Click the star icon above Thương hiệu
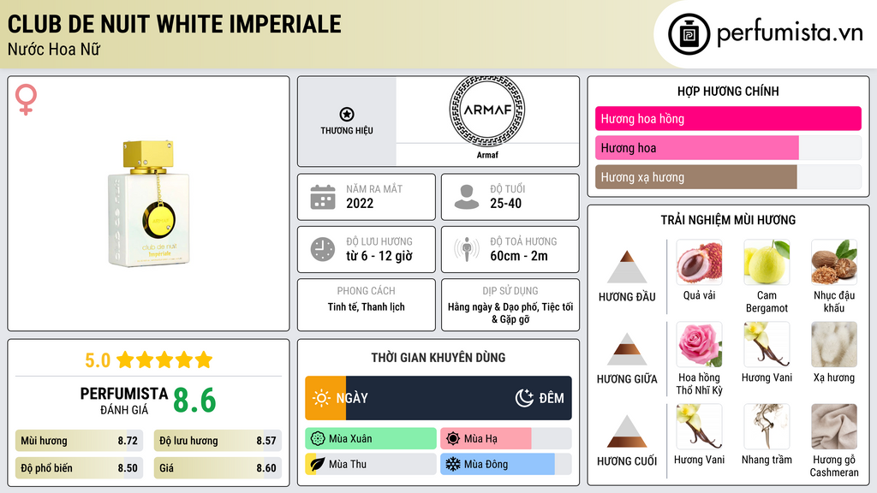 tap(347, 115)
